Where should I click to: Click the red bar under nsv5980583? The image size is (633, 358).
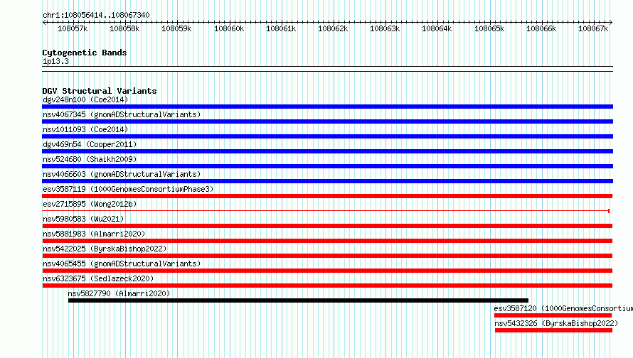327,226
